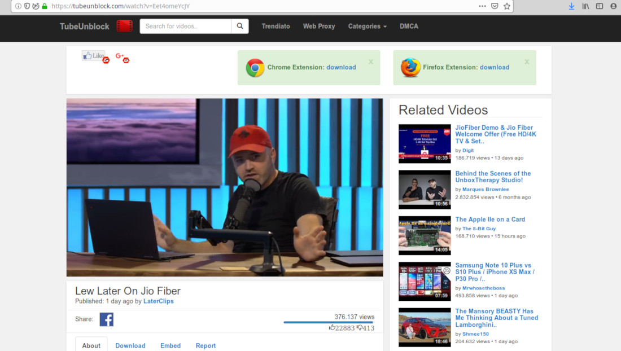Open Samsung Note 10 Plus comparison link

(495, 272)
